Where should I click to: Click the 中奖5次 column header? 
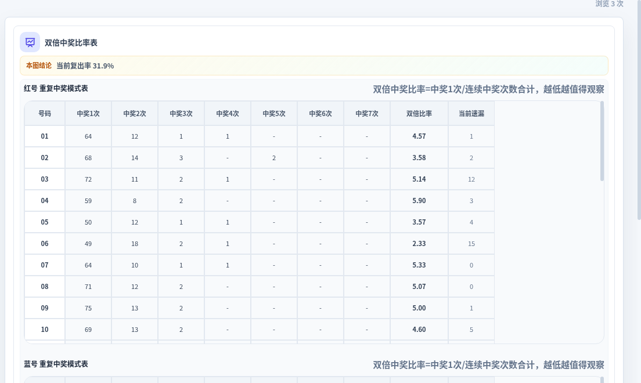coord(274,114)
